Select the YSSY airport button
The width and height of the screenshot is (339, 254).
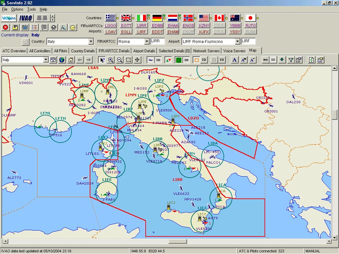pos(235,32)
